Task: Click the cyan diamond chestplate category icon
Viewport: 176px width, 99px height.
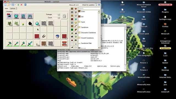Action: 76,19
